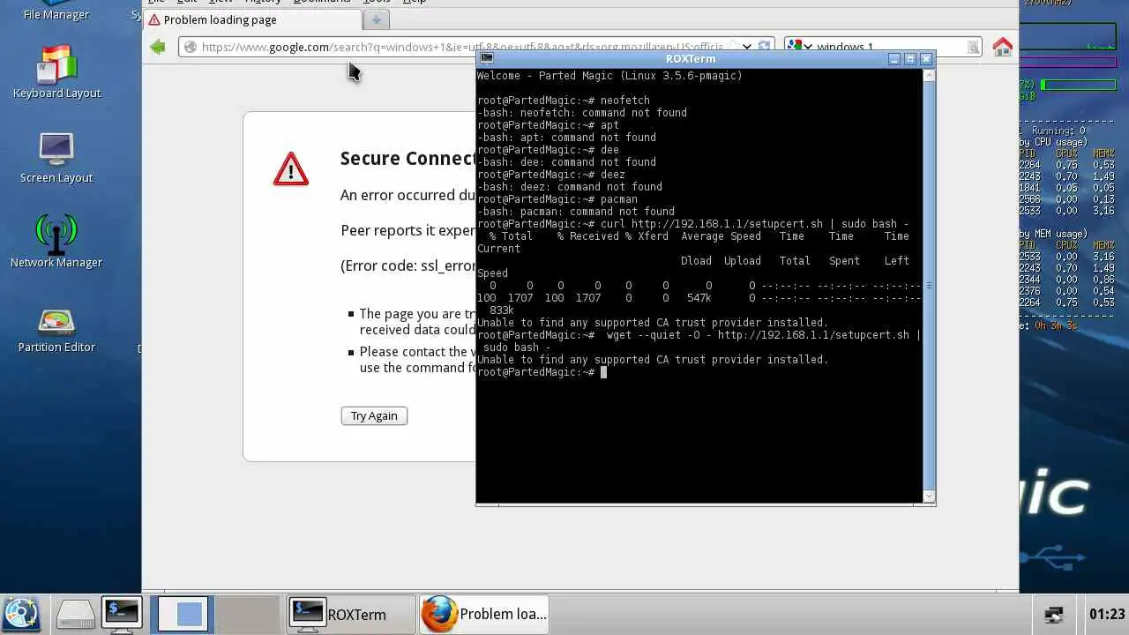The width and height of the screenshot is (1129, 635).
Task: Click the 'Running: 0' monitor text
Action: 1058,131
